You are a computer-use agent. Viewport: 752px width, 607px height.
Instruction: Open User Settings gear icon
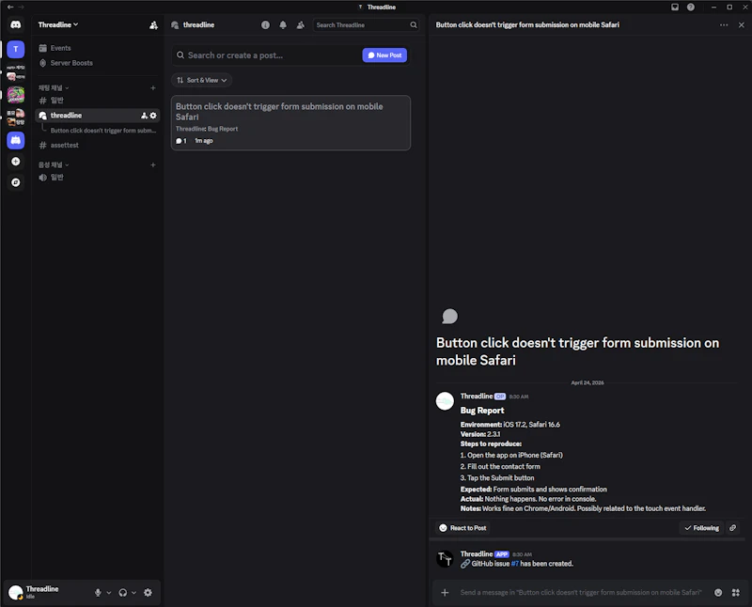click(148, 593)
